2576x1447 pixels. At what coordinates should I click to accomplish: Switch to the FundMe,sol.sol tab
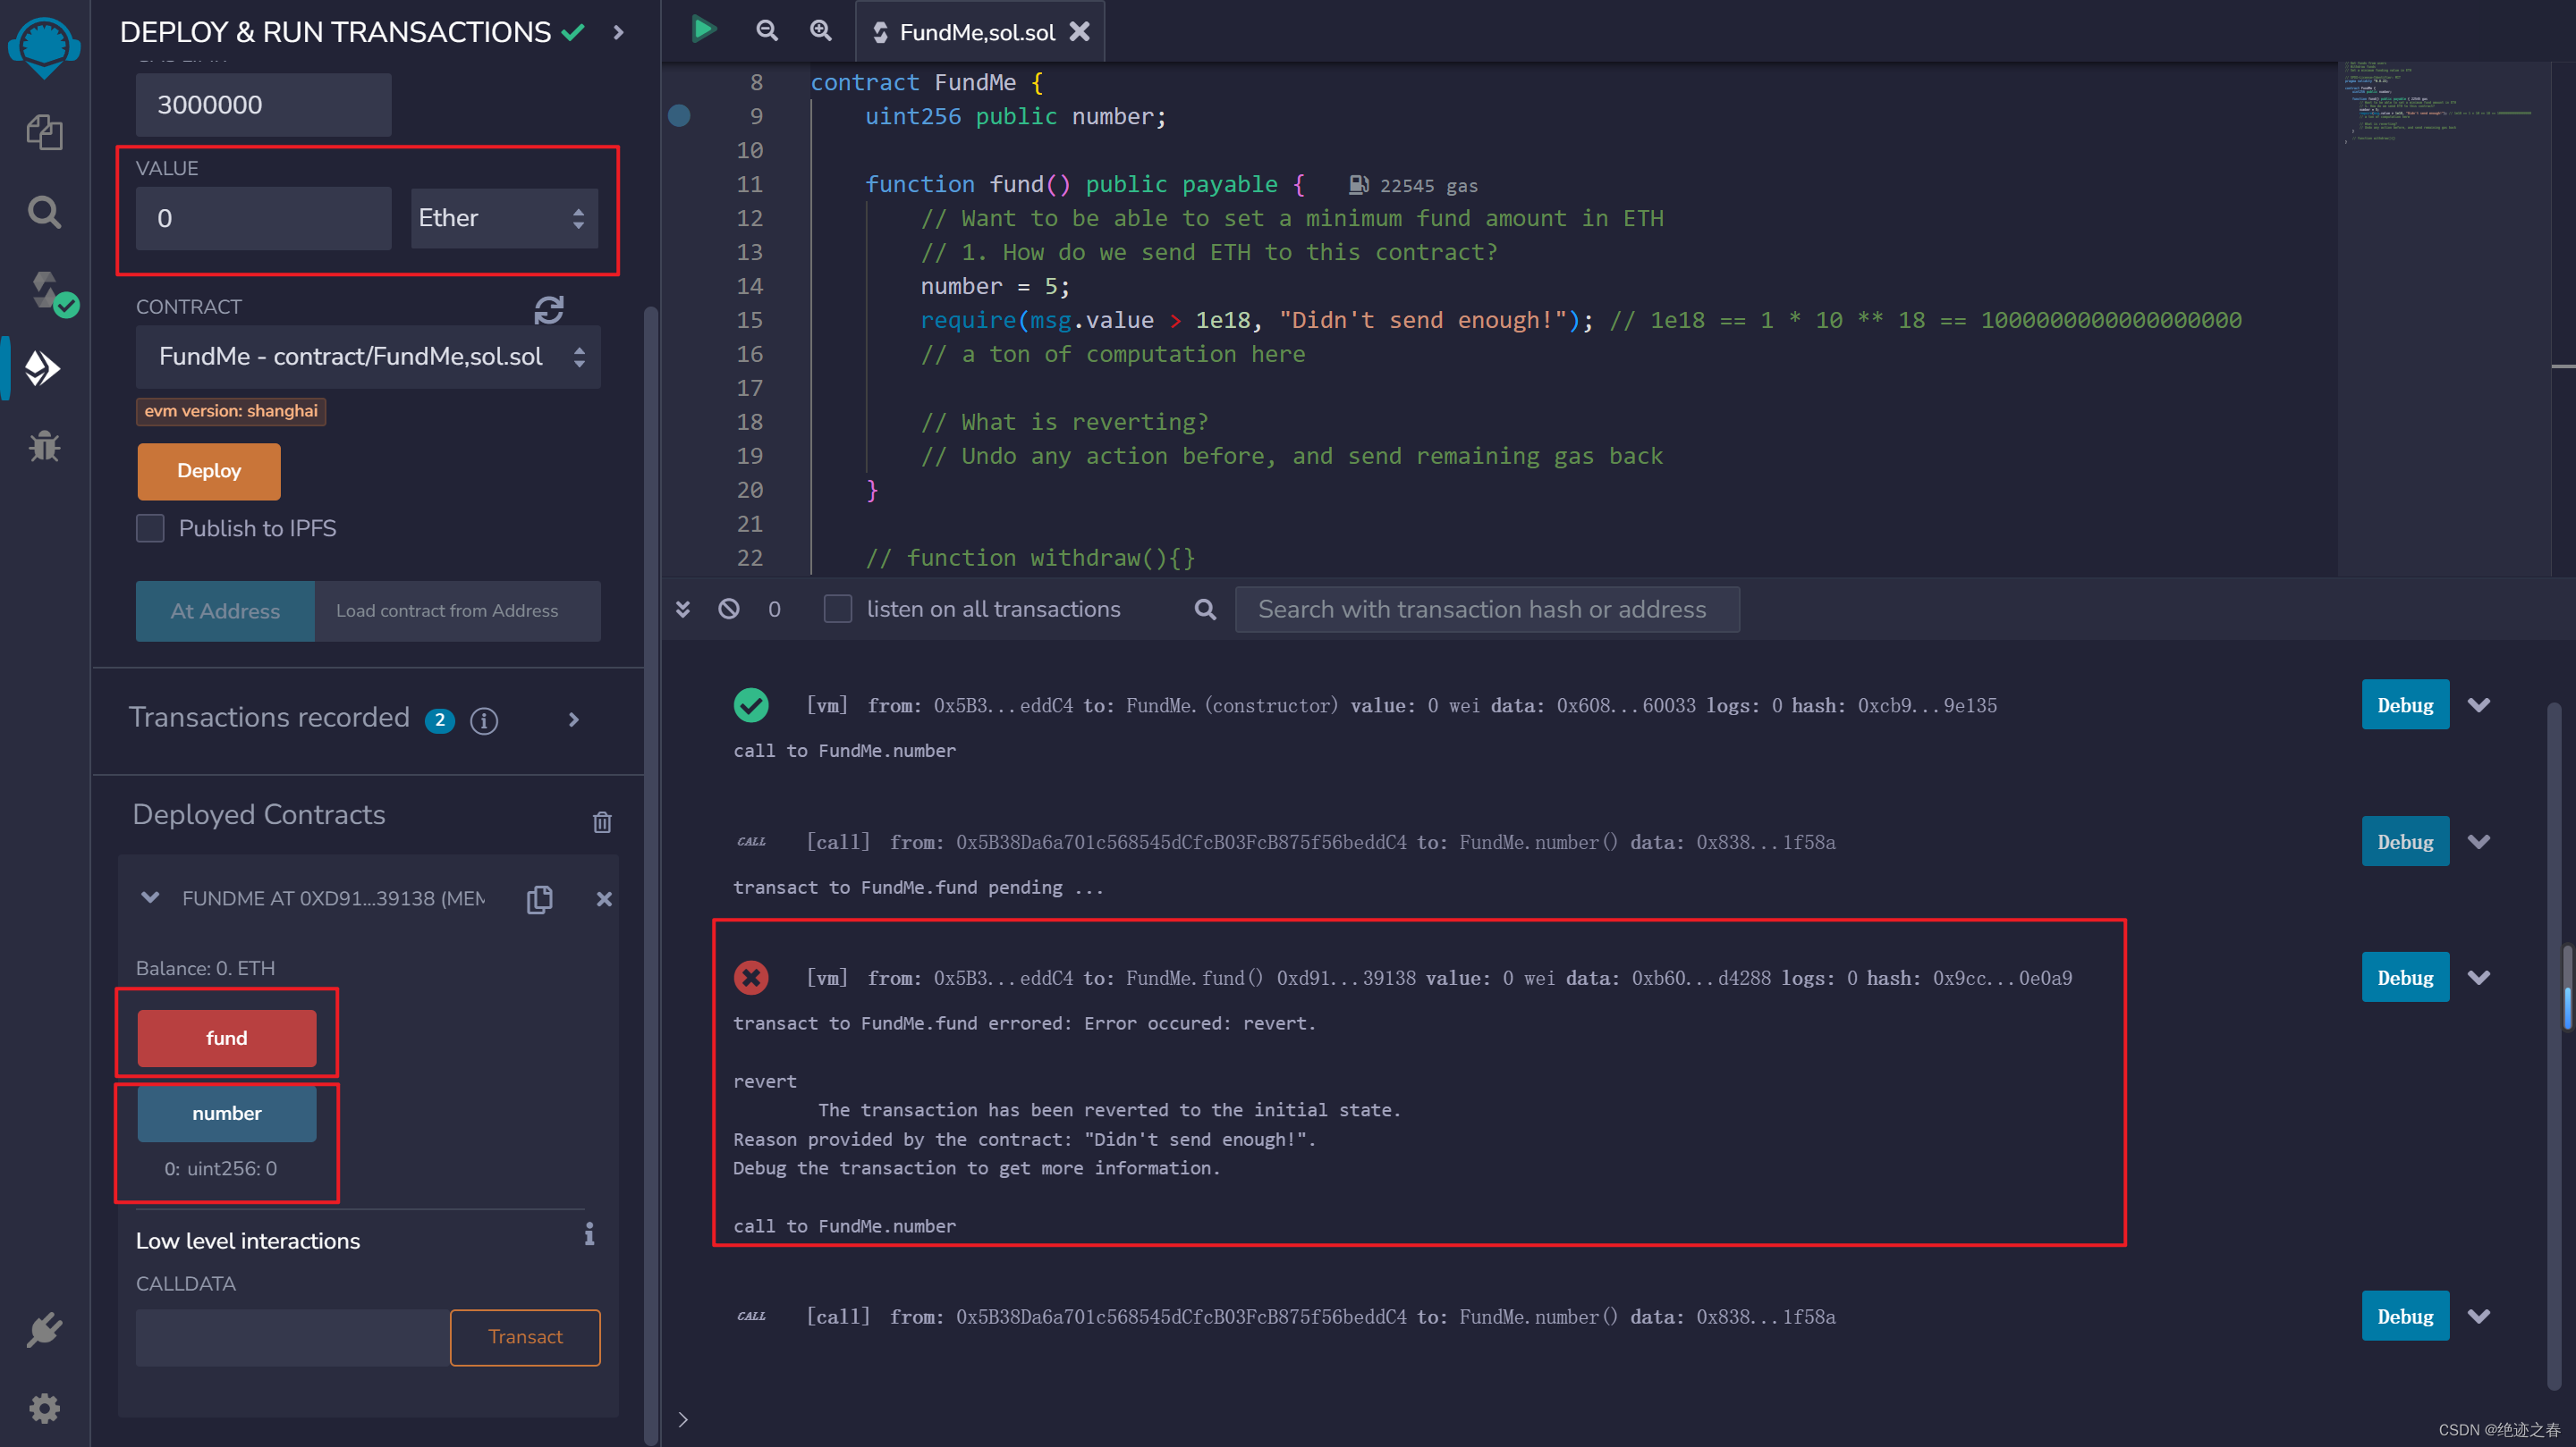963,31
